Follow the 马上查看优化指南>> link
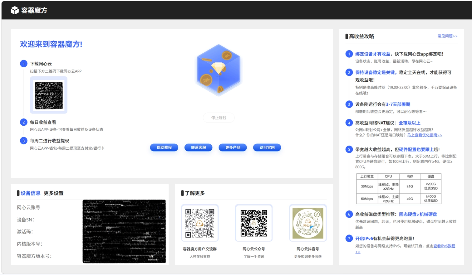This screenshot has height=275, width=472. coord(425,135)
